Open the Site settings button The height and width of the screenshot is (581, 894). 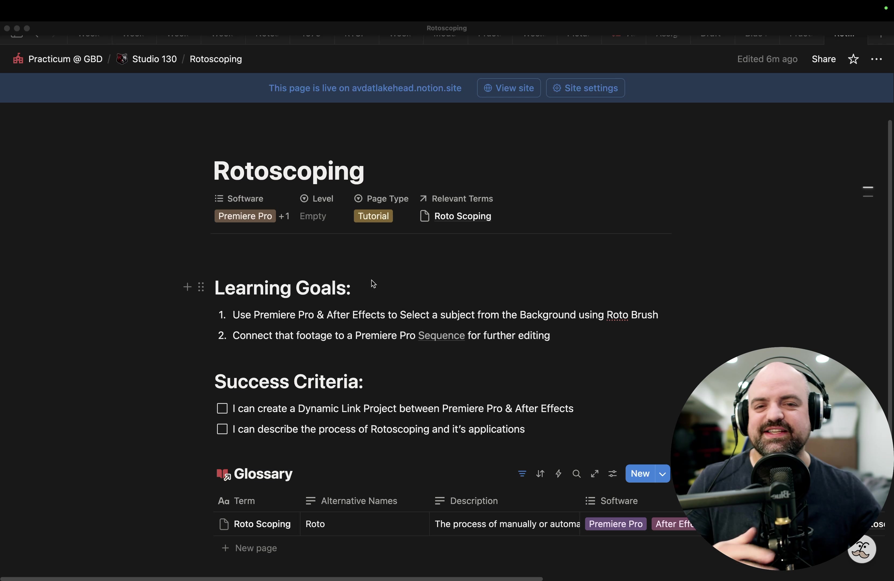(585, 88)
